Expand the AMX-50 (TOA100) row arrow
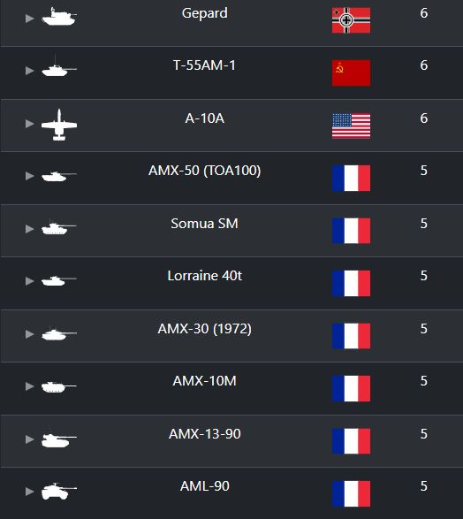Viewport: 463px width, 519px height. (30, 176)
